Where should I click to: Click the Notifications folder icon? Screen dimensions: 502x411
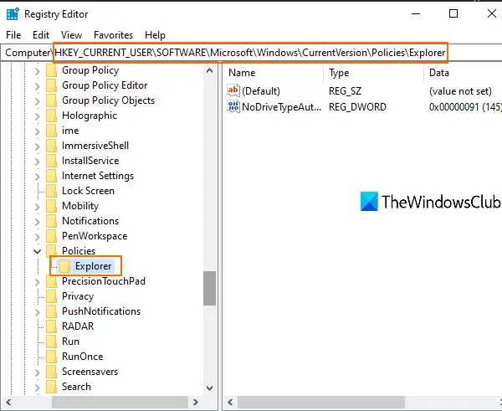pyautogui.click(x=52, y=221)
